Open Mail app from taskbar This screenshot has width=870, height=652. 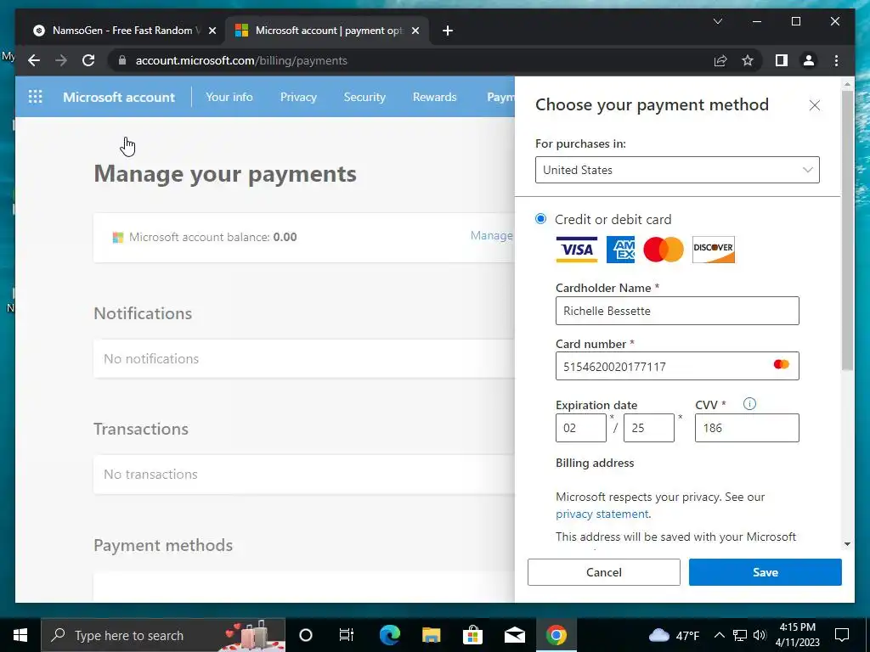pyautogui.click(x=514, y=635)
